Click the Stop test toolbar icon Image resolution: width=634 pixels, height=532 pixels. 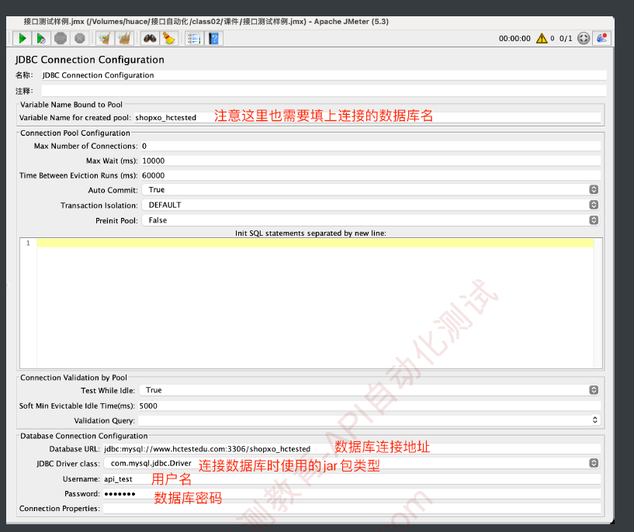[x=61, y=38]
